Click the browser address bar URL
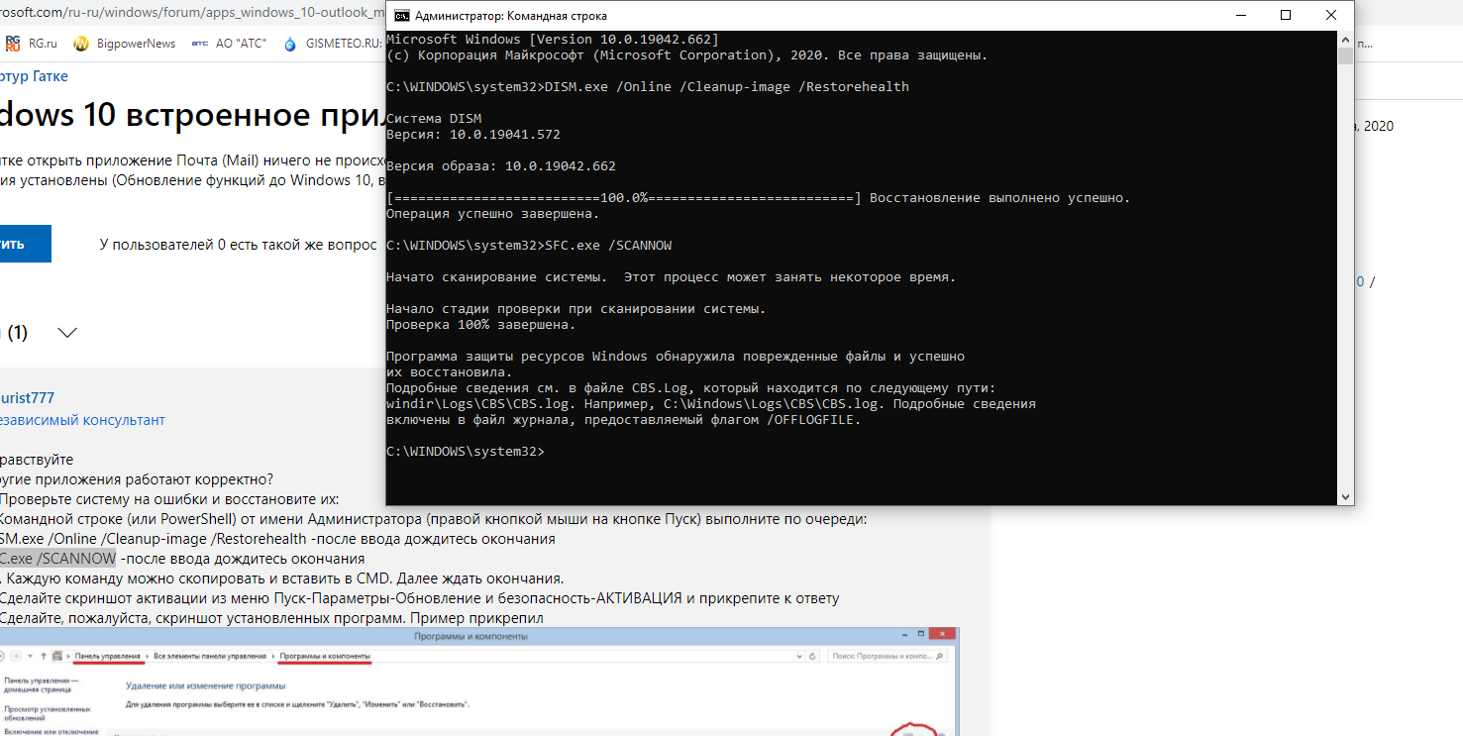1463x736 pixels. coord(192,12)
